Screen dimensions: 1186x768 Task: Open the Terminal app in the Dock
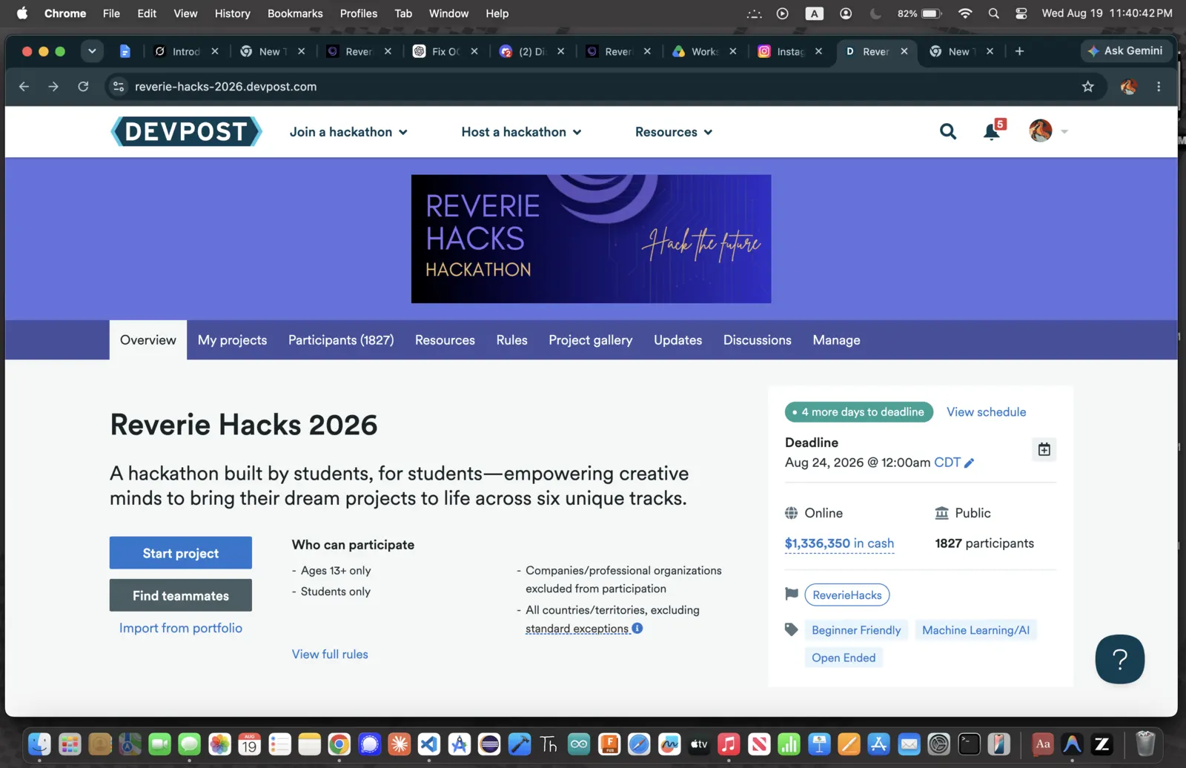[x=969, y=744]
